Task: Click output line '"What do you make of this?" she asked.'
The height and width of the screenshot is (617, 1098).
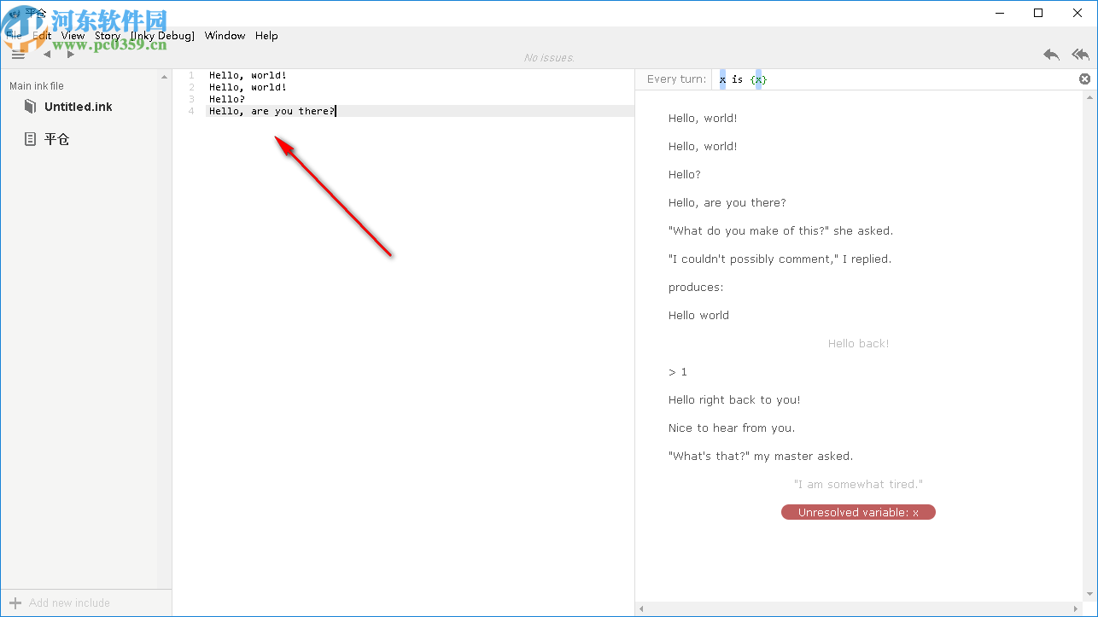Action: tap(780, 230)
